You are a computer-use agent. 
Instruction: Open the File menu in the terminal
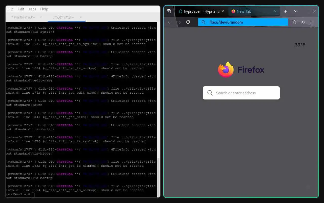pos(11,9)
